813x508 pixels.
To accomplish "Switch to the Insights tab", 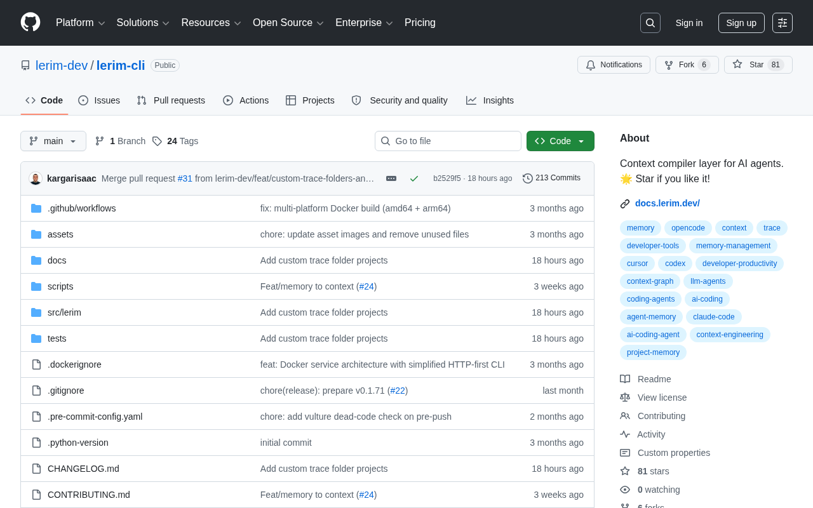I will (x=490, y=100).
